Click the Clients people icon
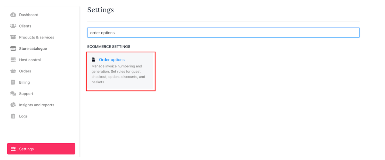Image resolution: width=385 pixels, height=160 pixels. tap(13, 26)
